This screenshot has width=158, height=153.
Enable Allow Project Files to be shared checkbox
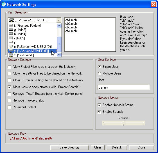(x=10, y=67)
